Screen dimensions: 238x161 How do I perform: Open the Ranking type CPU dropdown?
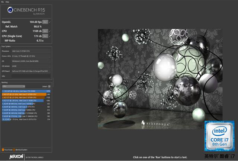tap(13, 86)
